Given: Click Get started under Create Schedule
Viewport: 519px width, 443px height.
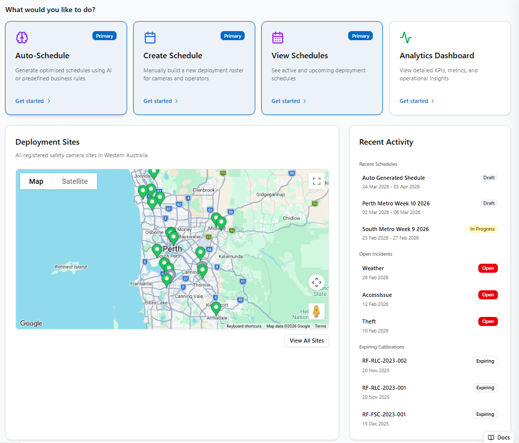Looking at the screenshot, I should tap(161, 101).
